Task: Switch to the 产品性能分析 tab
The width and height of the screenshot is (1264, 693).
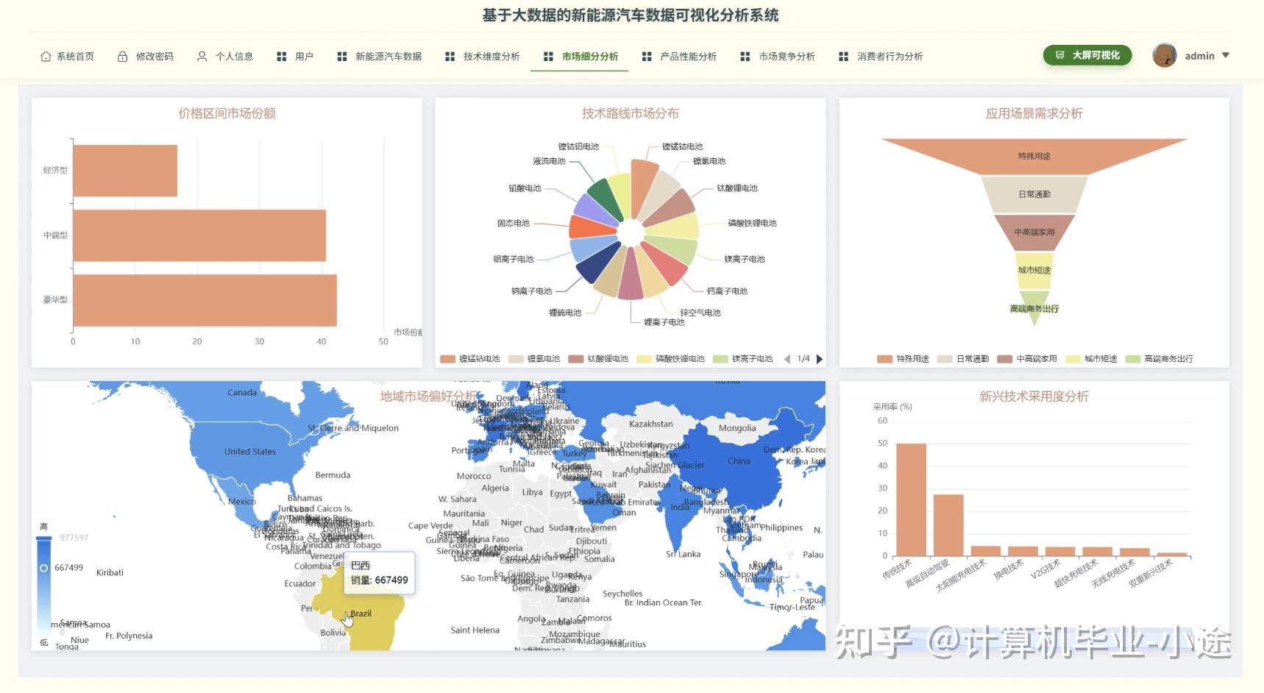Action: [x=688, y=56]
